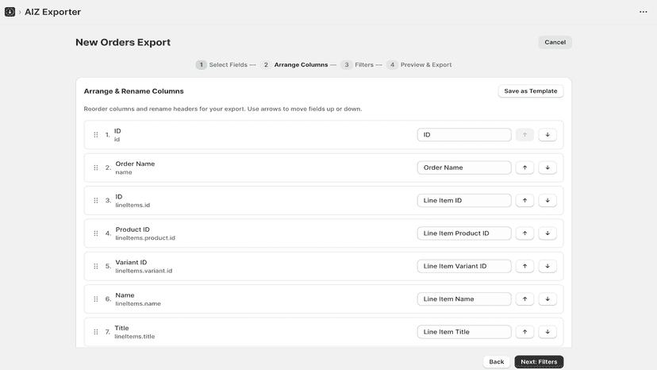Grab the drag handle for Order Name row
The image size is (657, 370).
[96, 168]
